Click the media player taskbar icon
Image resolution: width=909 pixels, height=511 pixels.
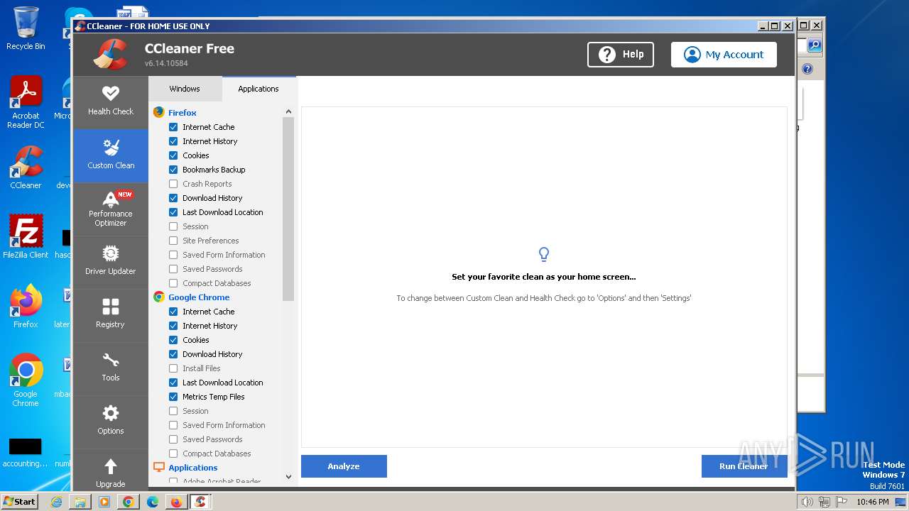(x=104, y=502)
